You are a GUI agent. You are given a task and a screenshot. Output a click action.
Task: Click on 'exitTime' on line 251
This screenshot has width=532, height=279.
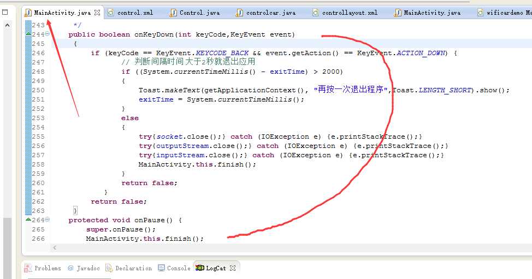pyautogui.click(x=156, y=99)
